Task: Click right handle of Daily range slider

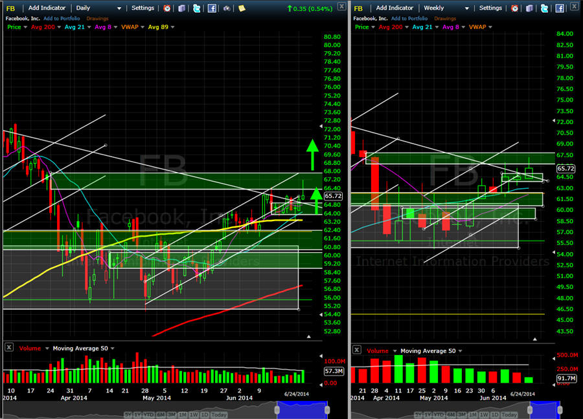Action: point(327,410)
